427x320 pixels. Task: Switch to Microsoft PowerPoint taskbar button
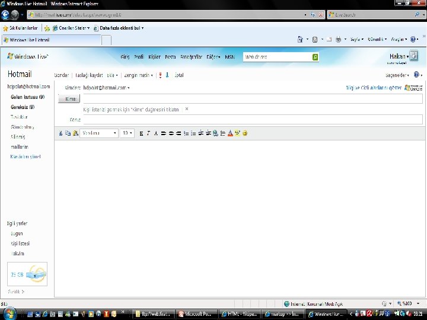coord(197,314)
